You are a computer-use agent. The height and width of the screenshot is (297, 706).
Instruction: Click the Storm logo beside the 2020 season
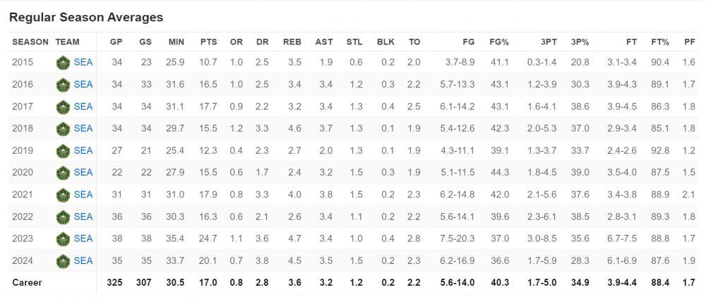pyautogui.click(x=63, y=172)
